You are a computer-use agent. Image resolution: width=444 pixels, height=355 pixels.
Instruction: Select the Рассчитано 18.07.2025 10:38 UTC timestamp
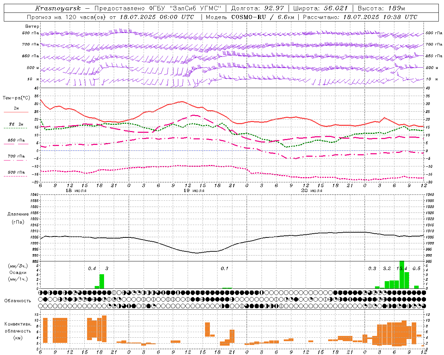[x=360, y=17]
